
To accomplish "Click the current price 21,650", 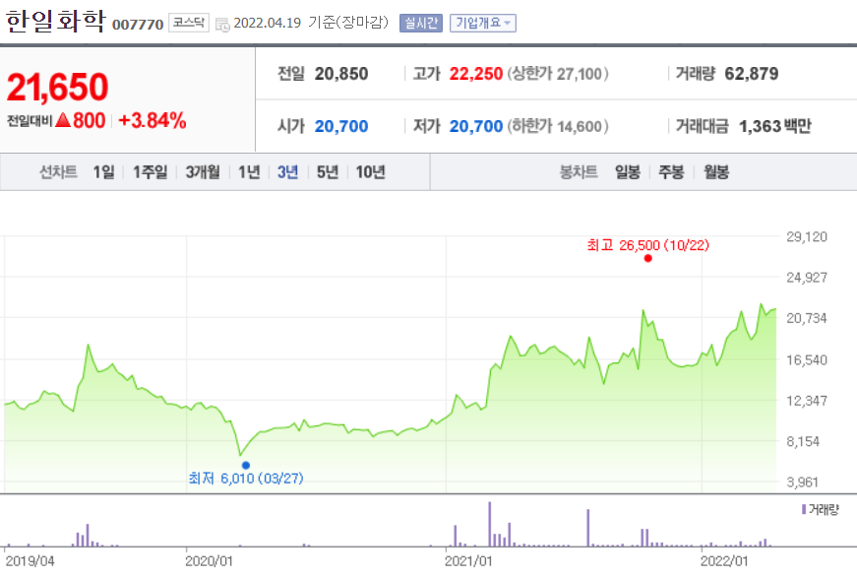I will pos(57,87).
